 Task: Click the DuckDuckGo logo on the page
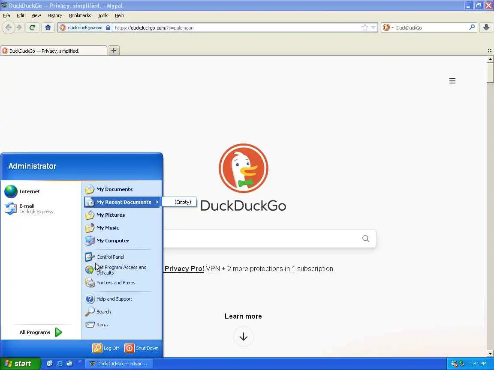click(243, 177)
